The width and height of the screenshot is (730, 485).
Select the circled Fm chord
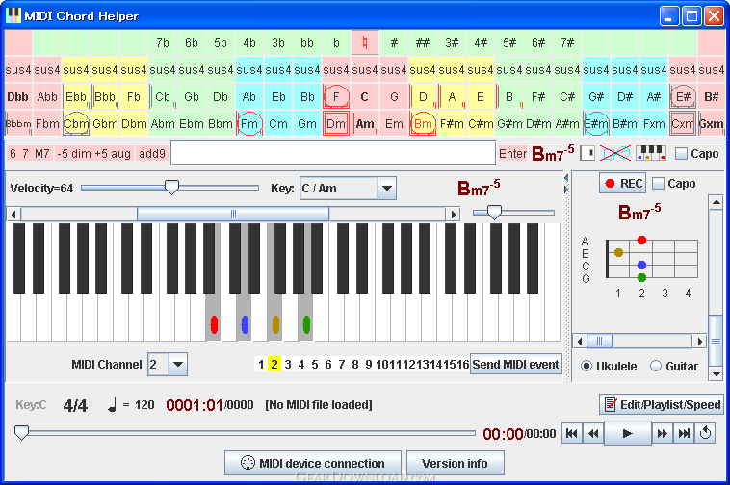249,124
